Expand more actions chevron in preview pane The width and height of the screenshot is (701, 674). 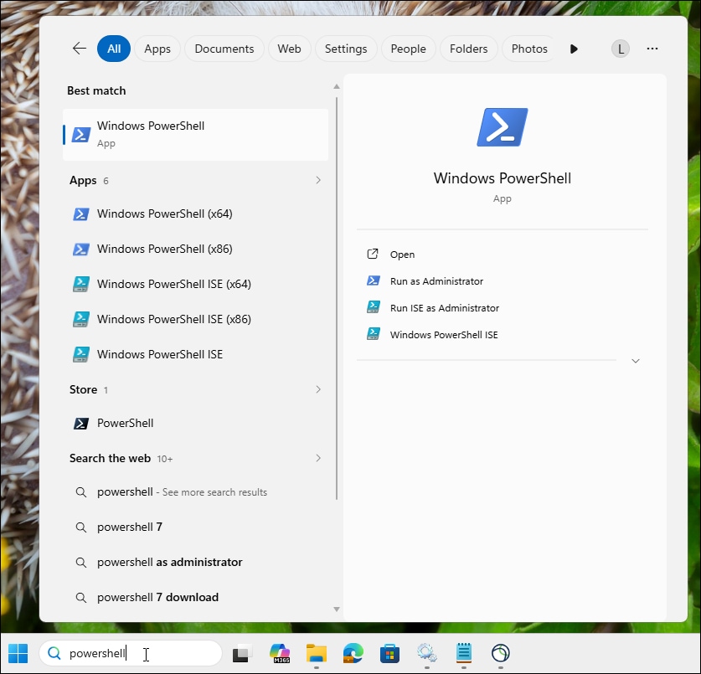636,361
